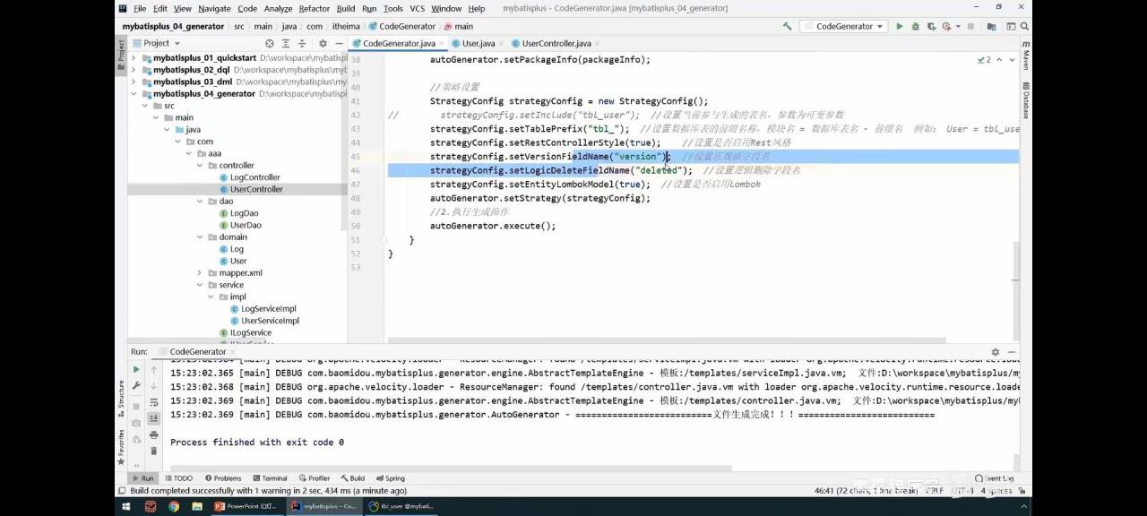This screenshot has height=516, width=1147.
Task: Open the Profiler tool window
Action: tap(315, 478)
